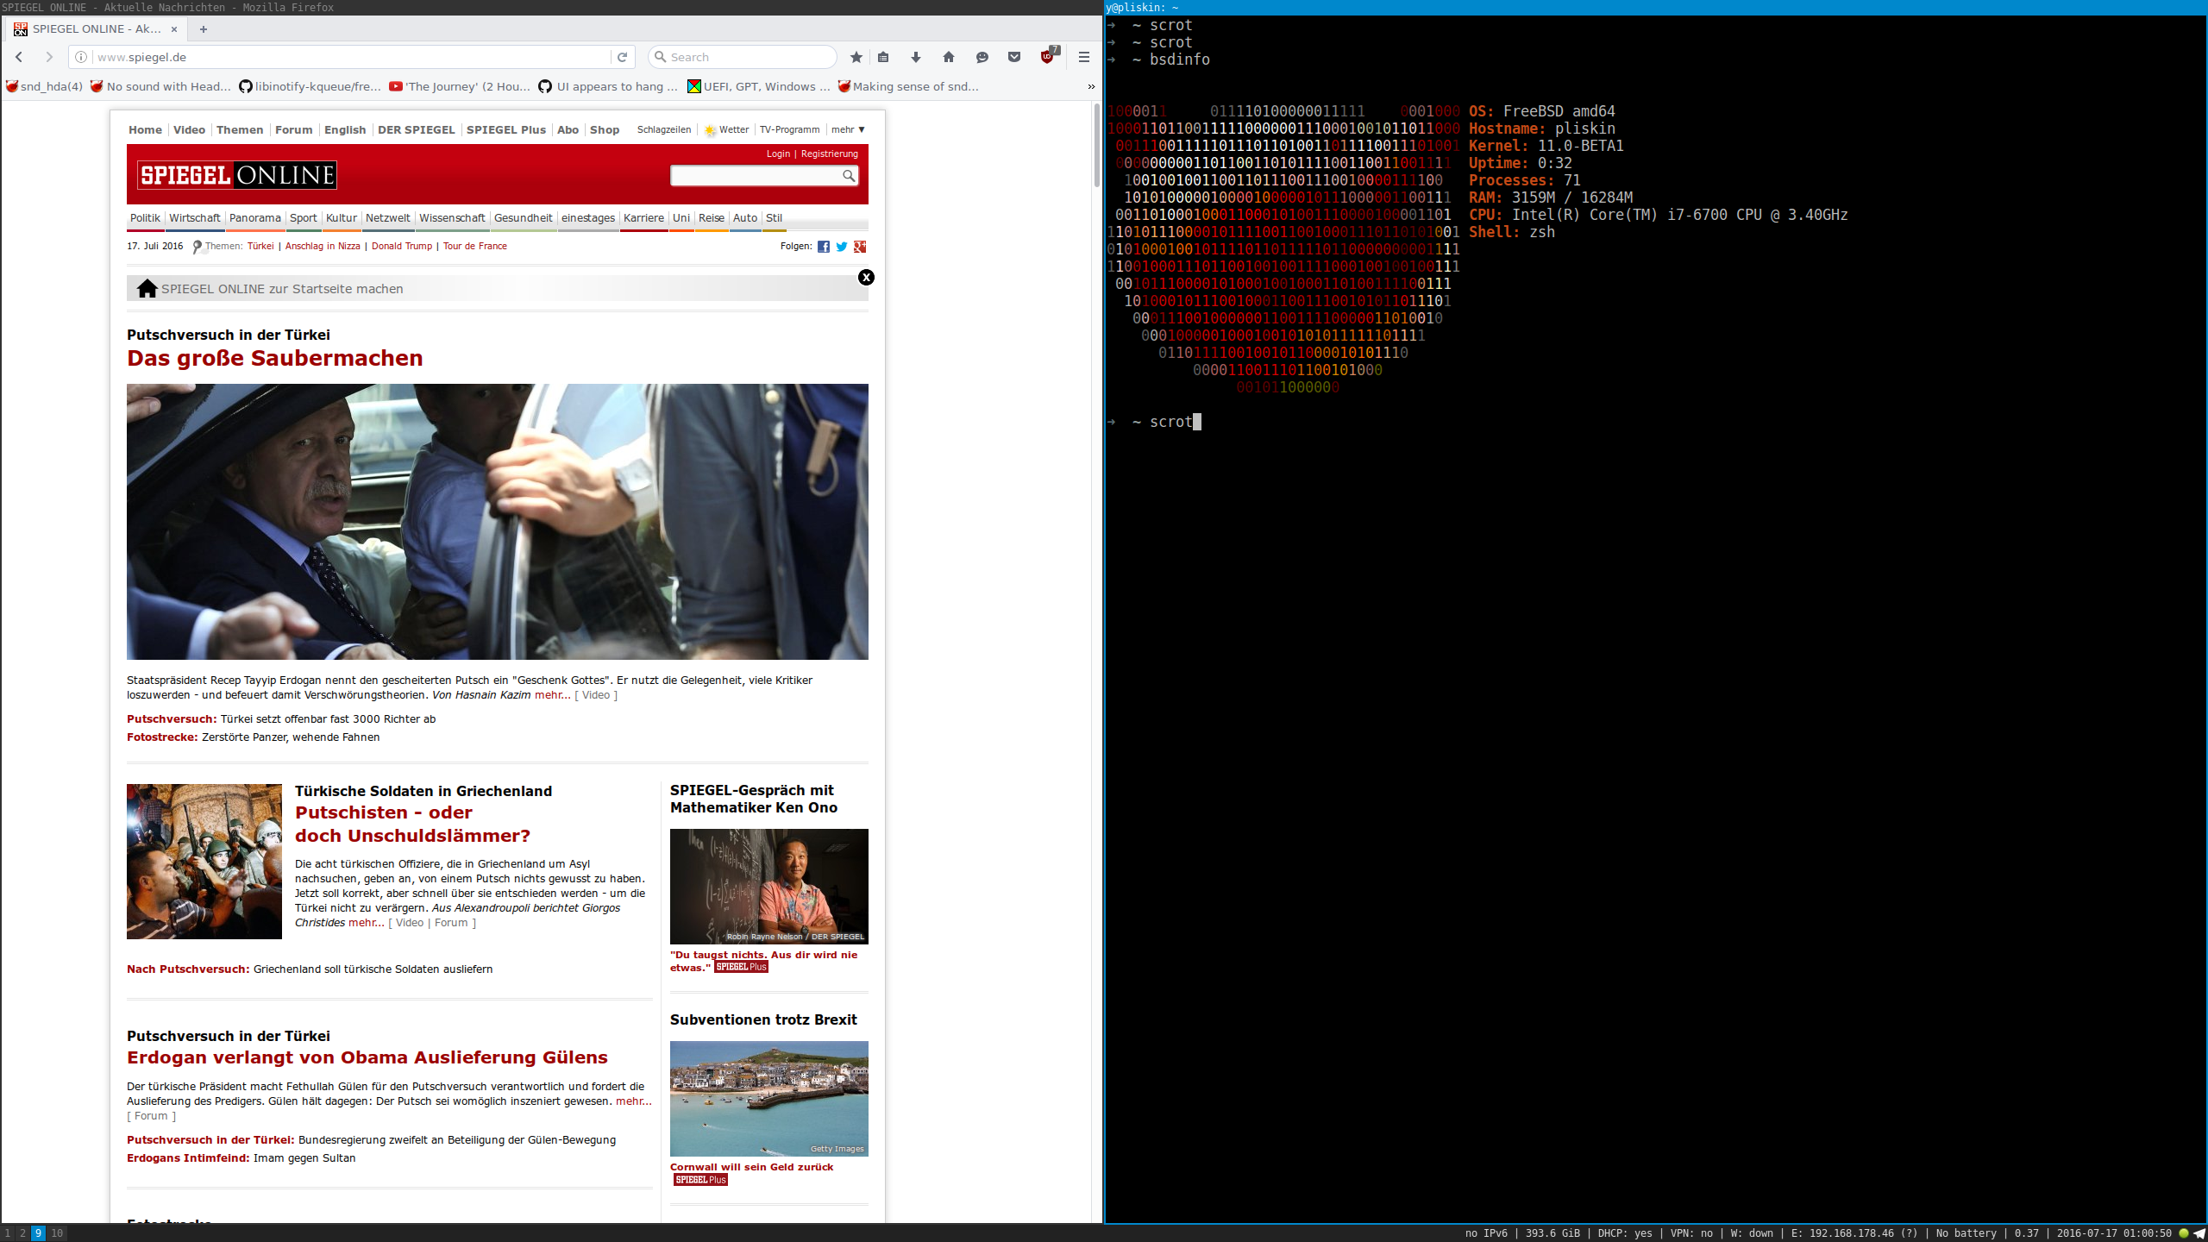
Task: Open the Cornwall harbor thumbnail
Action: pos(769,1099)
